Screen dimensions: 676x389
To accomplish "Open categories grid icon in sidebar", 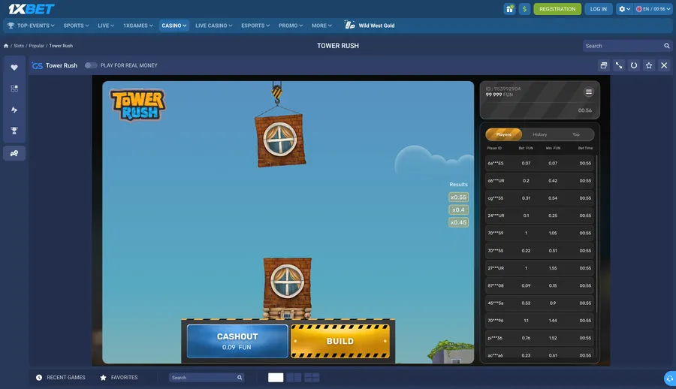I will click(x=14, y=89).
